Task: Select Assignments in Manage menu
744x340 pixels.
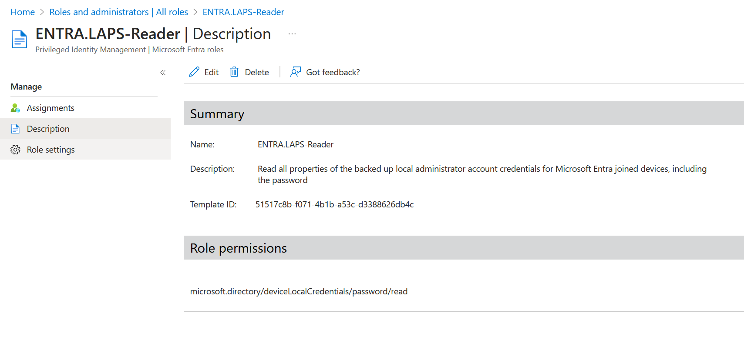Action: tap(85, 108)
